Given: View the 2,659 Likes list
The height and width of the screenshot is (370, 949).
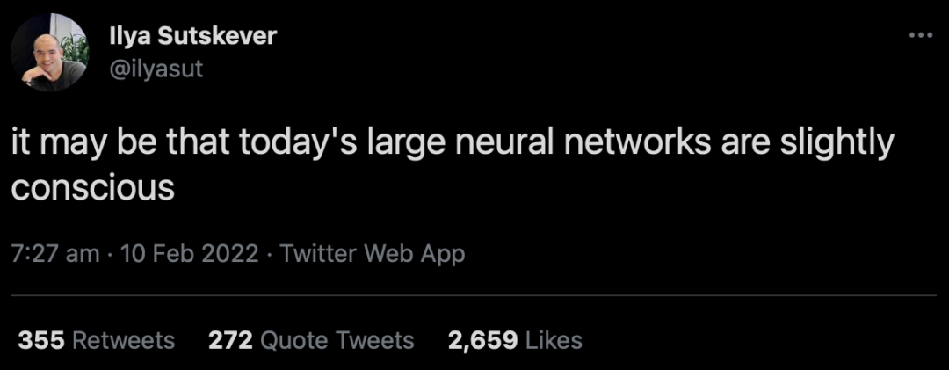Looking at the screenshot, I should point(515,340).
